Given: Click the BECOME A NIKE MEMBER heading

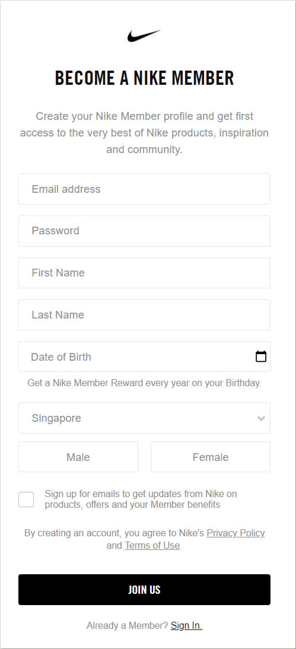Looking at the screenshot, I should (x=144, y=78).
